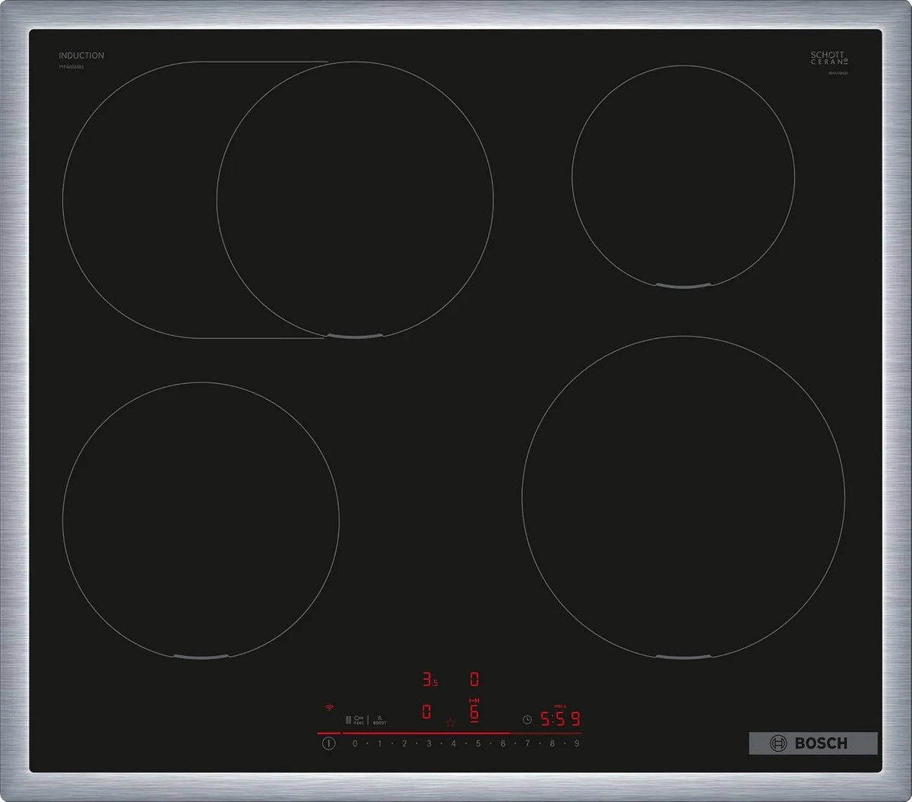Set power level 6 on the scale
912x802 pixels.
coord(502,743)
